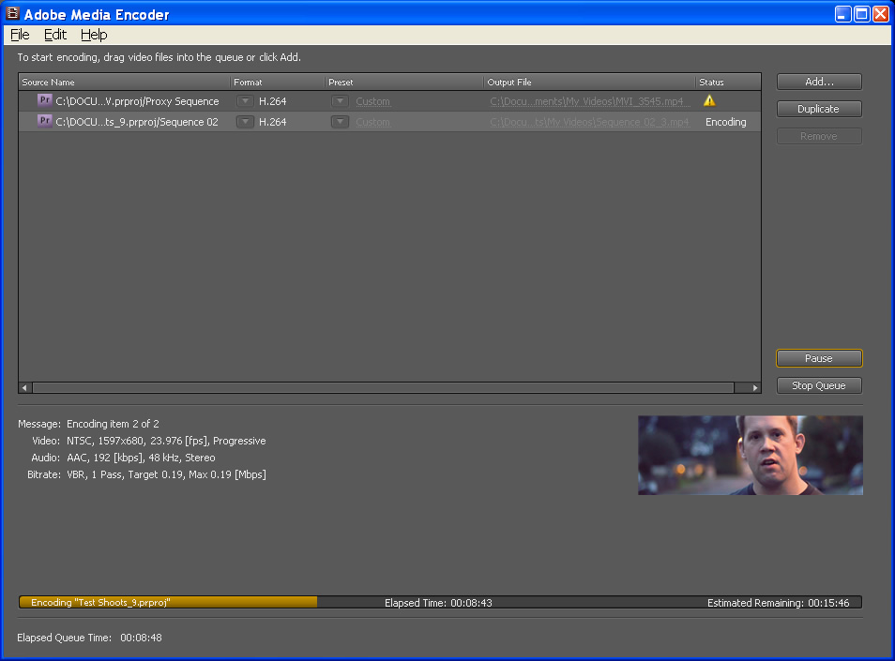The width and height of the screenshot is (895, 661).
Task: Click the 'To start encoding' instruction text
Action: (x=159, y=57)
